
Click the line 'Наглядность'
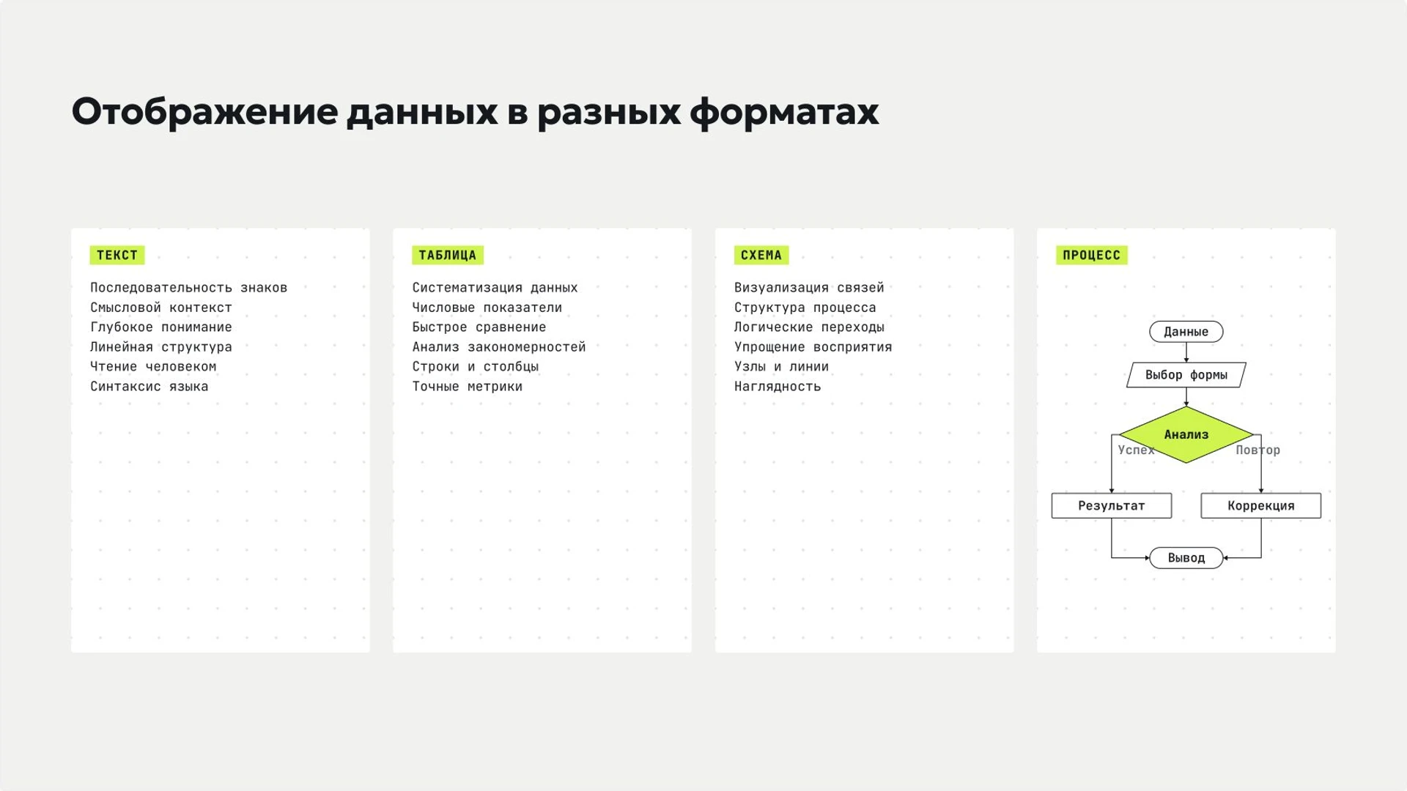[778, 386]
